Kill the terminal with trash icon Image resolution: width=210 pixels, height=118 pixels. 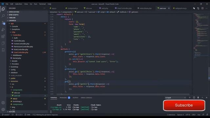coord(198,98)
